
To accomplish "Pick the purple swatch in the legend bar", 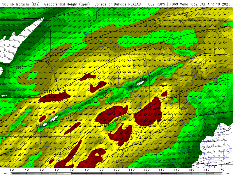I will (120, 174).
